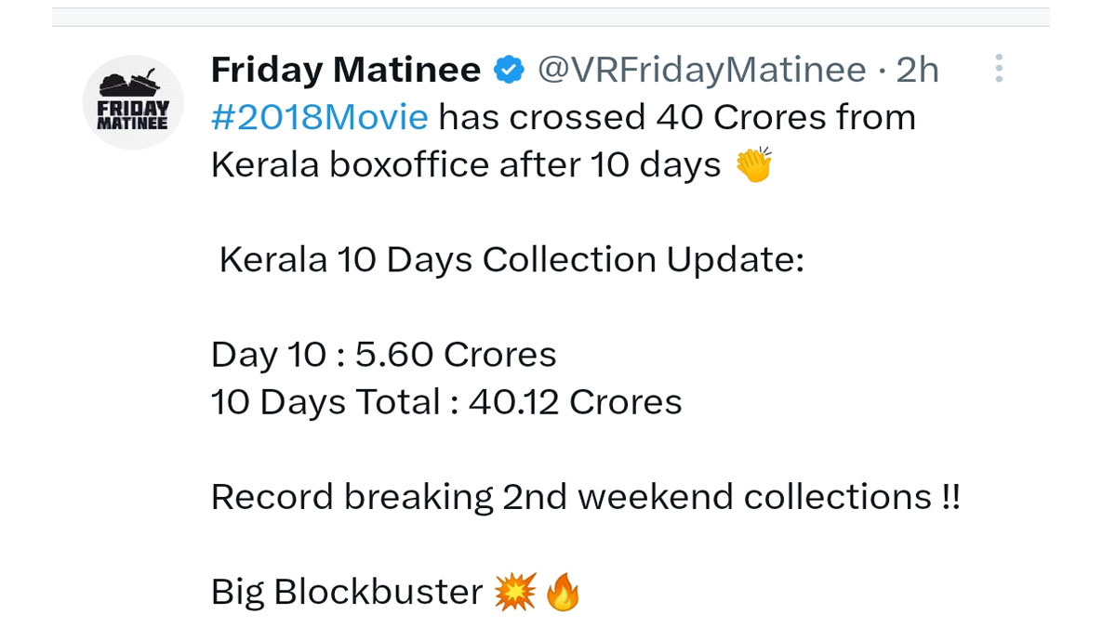1116x627 pixels.
Task: Click the blue verified badge
Action: pyautogui.click(x=509, y=70)
